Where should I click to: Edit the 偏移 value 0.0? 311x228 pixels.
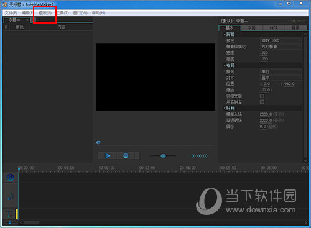(263, 127)
